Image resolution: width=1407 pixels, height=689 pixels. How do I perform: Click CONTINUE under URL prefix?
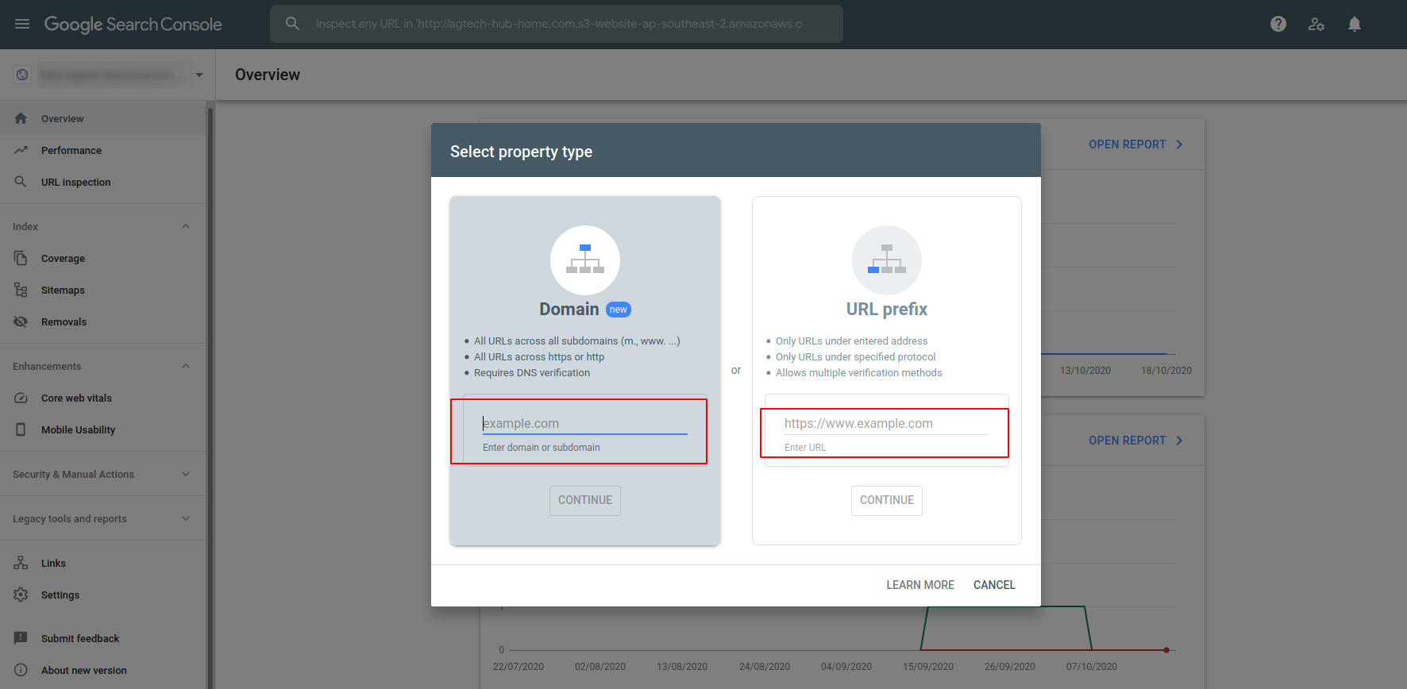(x=887, y=500)
